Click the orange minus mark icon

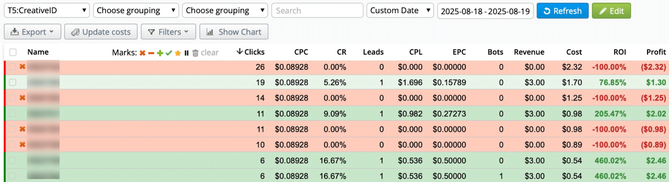click(151, 53)
